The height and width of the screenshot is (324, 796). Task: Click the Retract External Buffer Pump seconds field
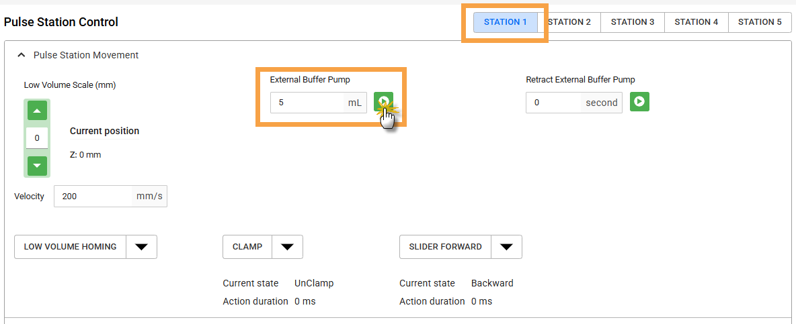(x=553, y=103)
